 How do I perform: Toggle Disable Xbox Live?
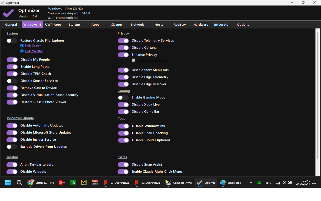(x=123, y=105)
